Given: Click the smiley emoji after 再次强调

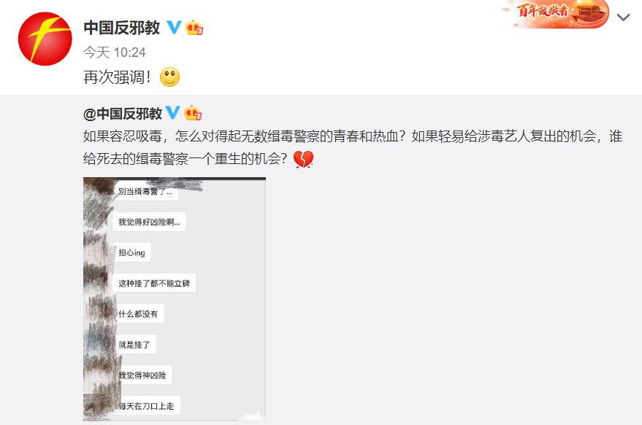Looking at the screenshot, I should tap(169, 77).
